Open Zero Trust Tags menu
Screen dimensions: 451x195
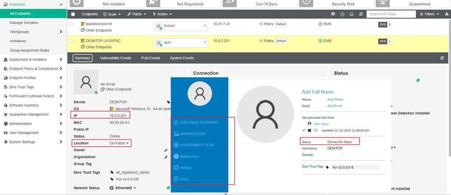pyautogui.click(x=33, y=87)
